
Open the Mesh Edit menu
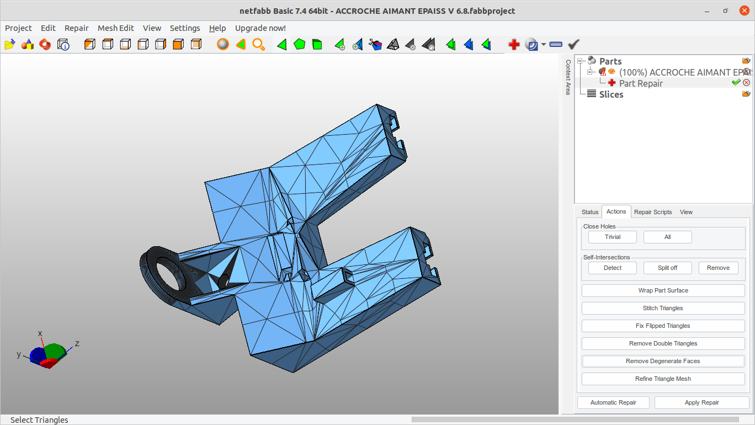click(x=115, y=28)
